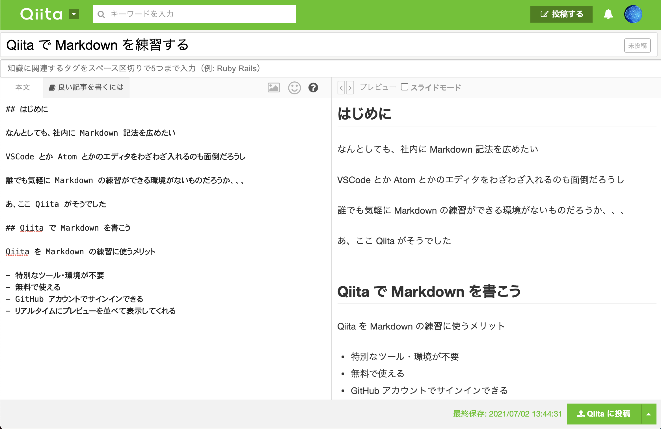
Task: Click the Markdown help question mark icon
Action: [x=313, y=88]
